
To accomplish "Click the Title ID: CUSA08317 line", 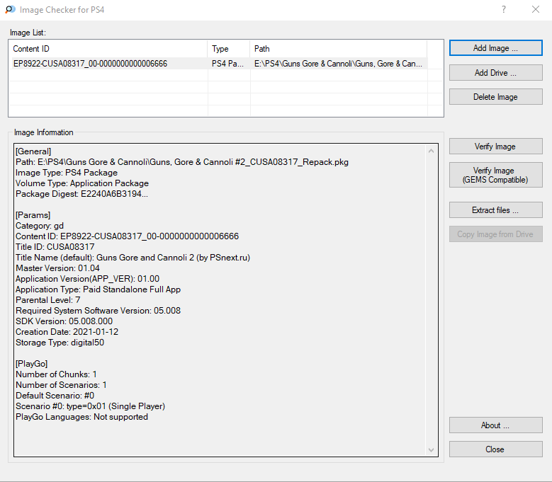I will [55, 246].
